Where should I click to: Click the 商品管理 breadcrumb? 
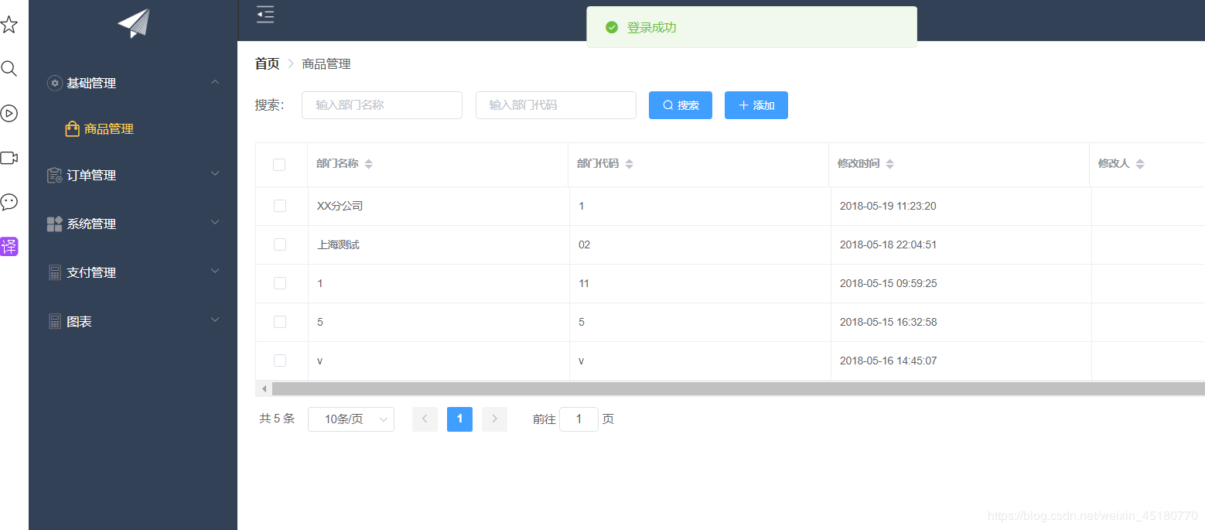click(326, 64)
